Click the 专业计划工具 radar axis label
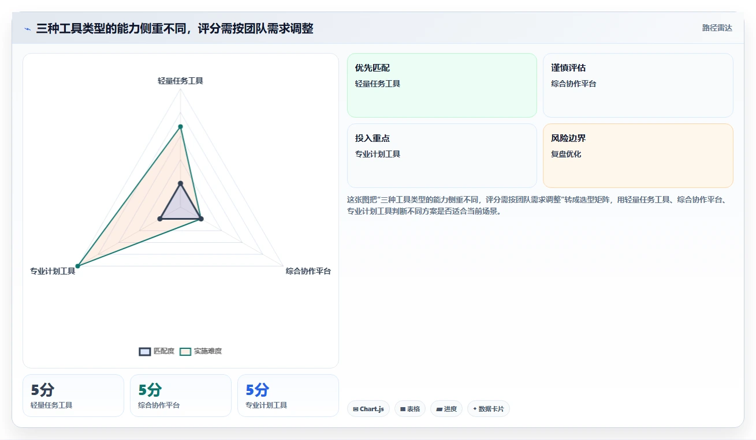The image size is (756, 440). click(53, 271)
